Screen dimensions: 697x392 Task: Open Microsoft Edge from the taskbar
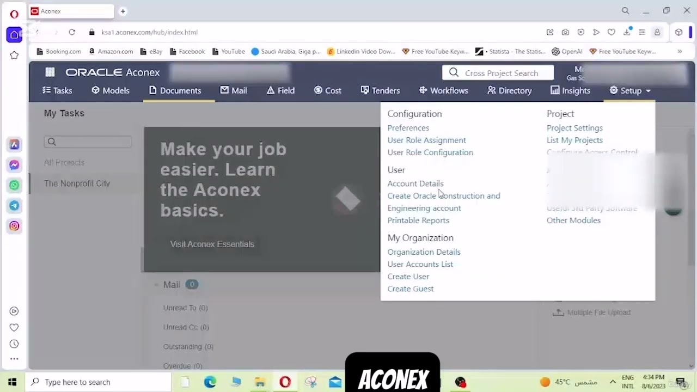click(x=210, y=382)
